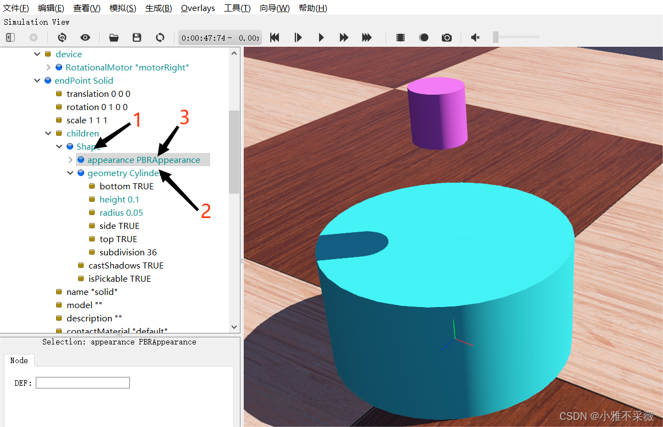Toggle the scene tree side panel icon
663x427 pixels.
[x=10, y=37]
